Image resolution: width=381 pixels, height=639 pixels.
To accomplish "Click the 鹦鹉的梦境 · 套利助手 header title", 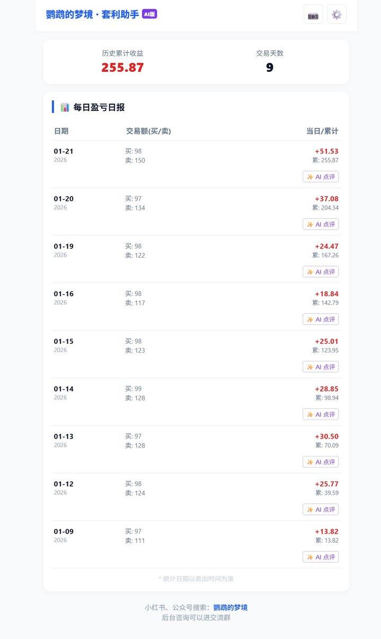I will pos(93,14).
